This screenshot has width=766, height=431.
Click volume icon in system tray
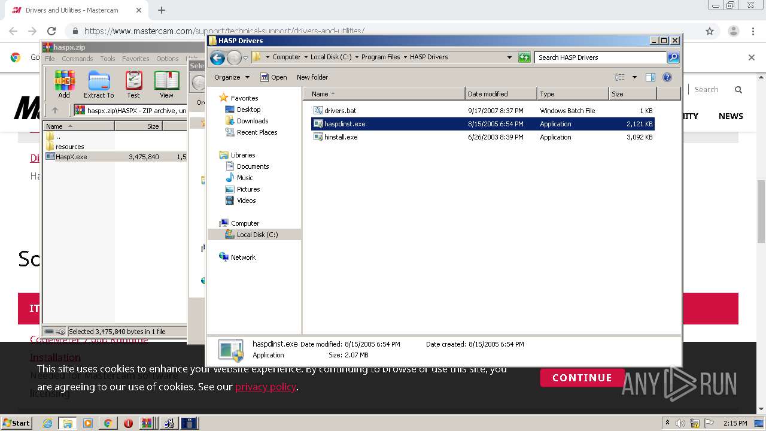pyautogui.click(x=680, y=423)
